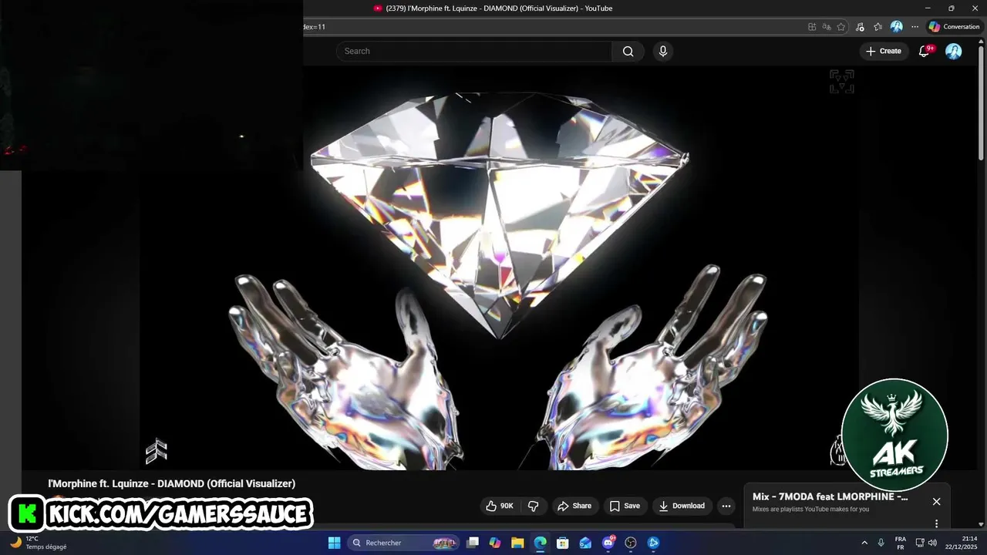Open Edge translate page icon
The width and height of the screenshot is (987, 555).
(x=827, y=27)
